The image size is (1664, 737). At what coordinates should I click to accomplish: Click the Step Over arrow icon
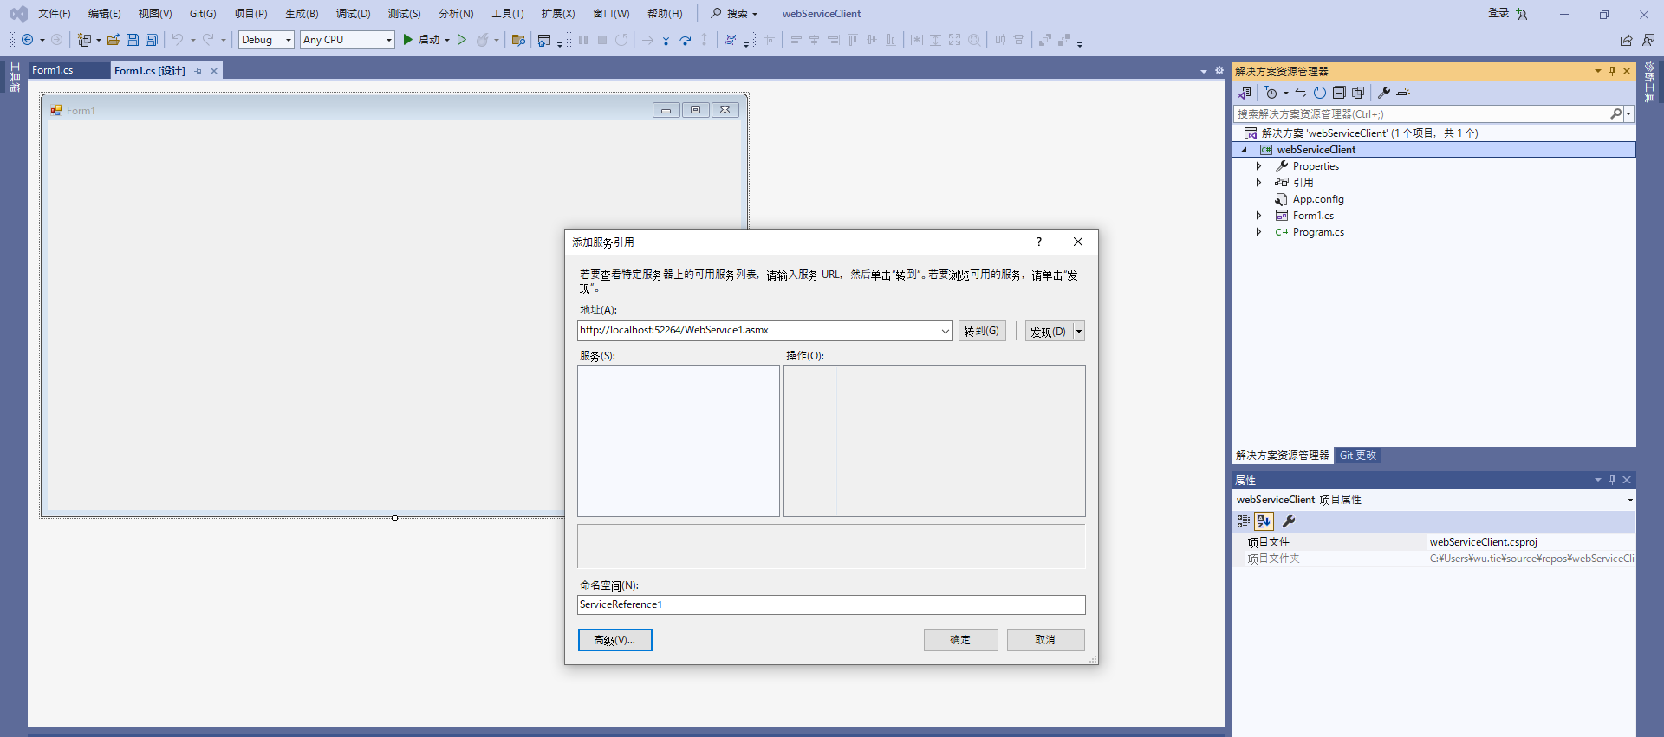point(686,40)
